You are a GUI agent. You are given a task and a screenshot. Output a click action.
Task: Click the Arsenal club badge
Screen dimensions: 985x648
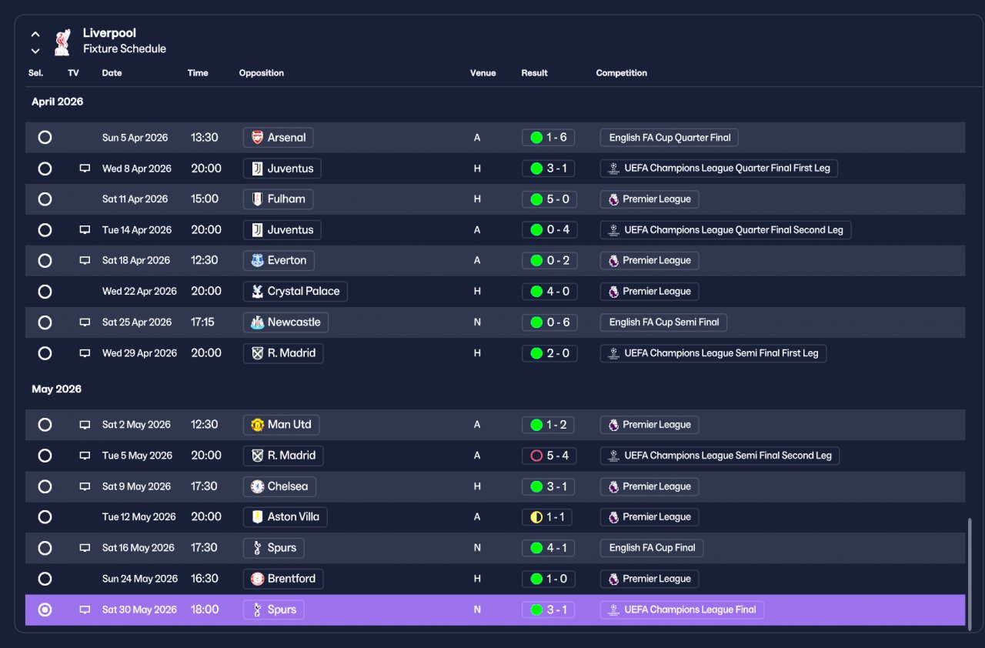pyautogui.click(x=257, y=138)
